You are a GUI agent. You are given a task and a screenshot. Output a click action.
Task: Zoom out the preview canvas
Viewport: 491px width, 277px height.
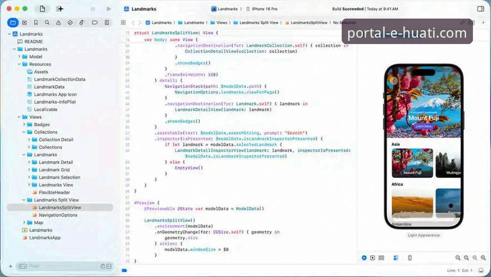(x=458, y=258)
